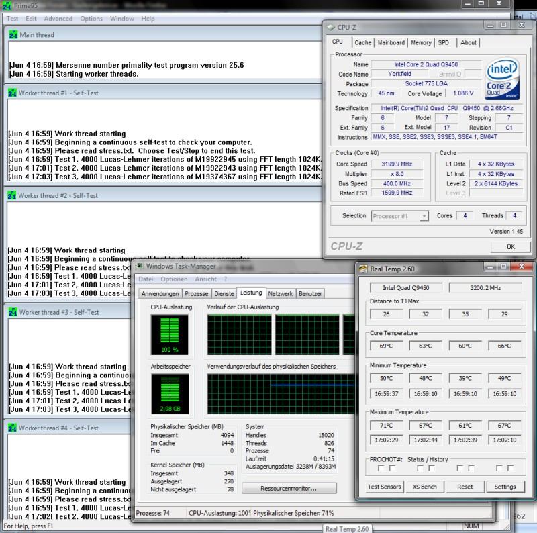Open the Edit menu in Prime95
Viewport: 537px width, 533px height.
click(31, 19)
